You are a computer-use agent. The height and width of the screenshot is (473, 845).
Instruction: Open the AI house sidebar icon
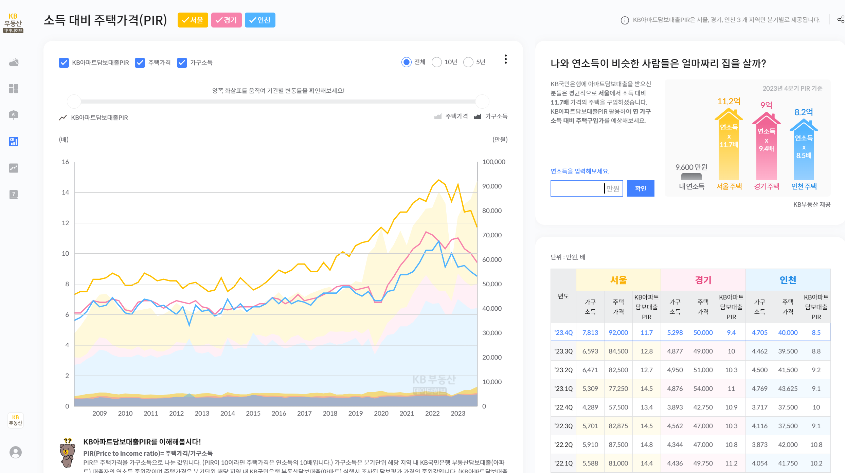click(14, 115)
